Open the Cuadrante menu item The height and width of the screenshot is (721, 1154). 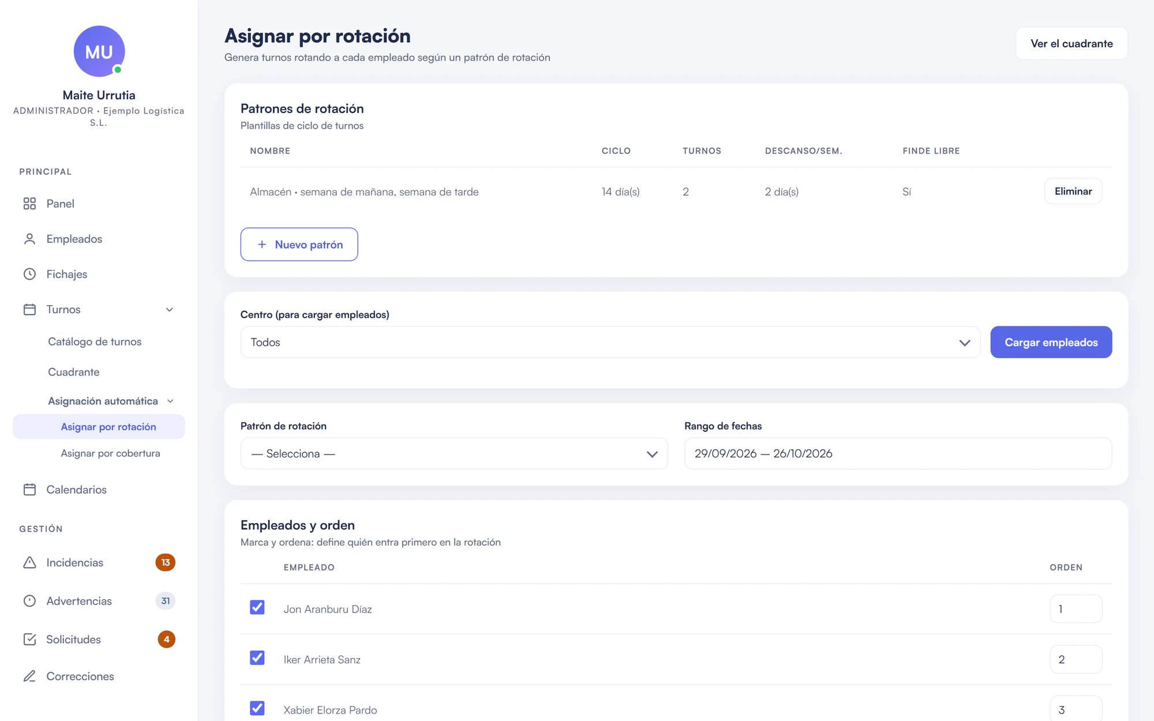coord(74,372)
